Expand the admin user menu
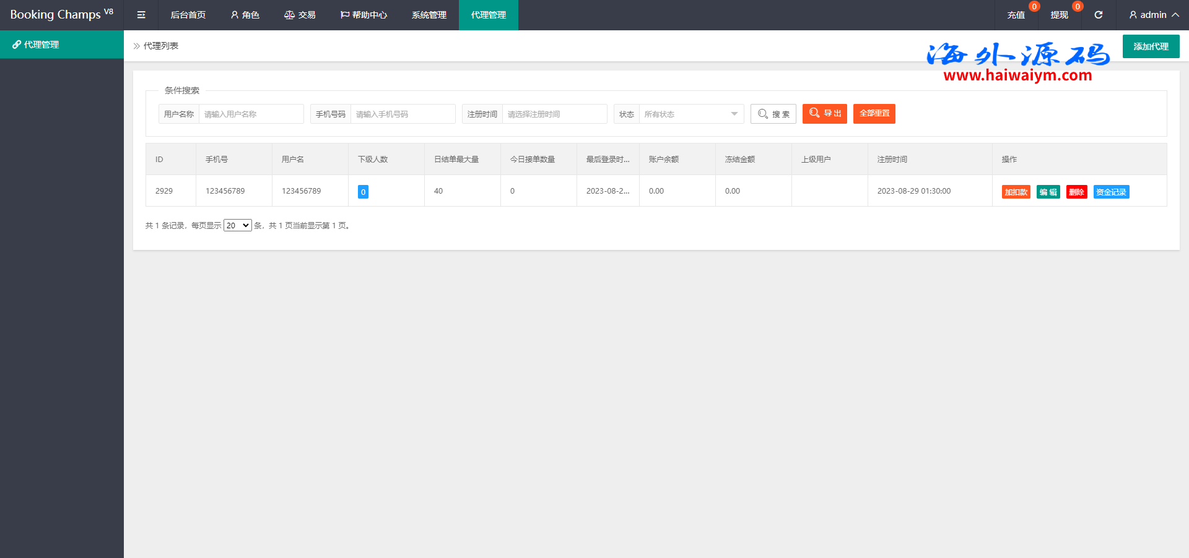 coord(1153,15)
